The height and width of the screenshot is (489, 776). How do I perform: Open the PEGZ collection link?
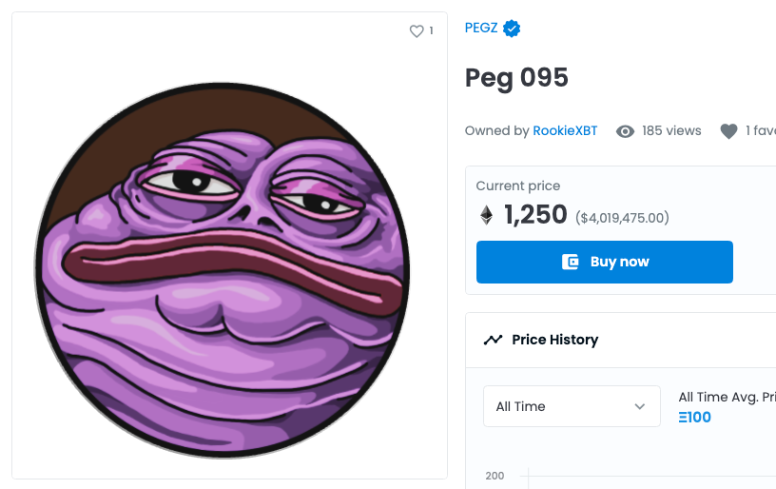coord(481,29)
